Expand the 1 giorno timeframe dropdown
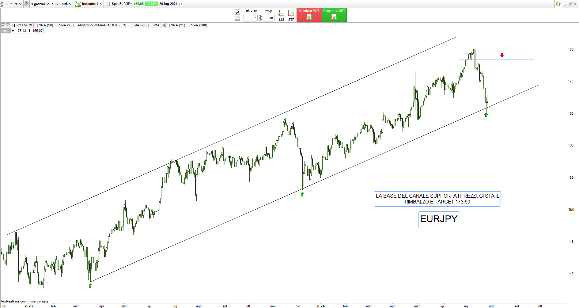Viewport: 579px width, 308px height. tap(40, 4)
